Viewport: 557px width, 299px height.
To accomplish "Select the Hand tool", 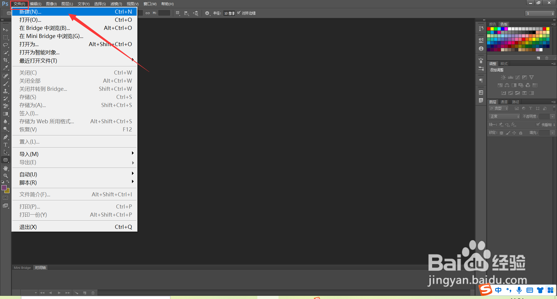I will point(6,168).
